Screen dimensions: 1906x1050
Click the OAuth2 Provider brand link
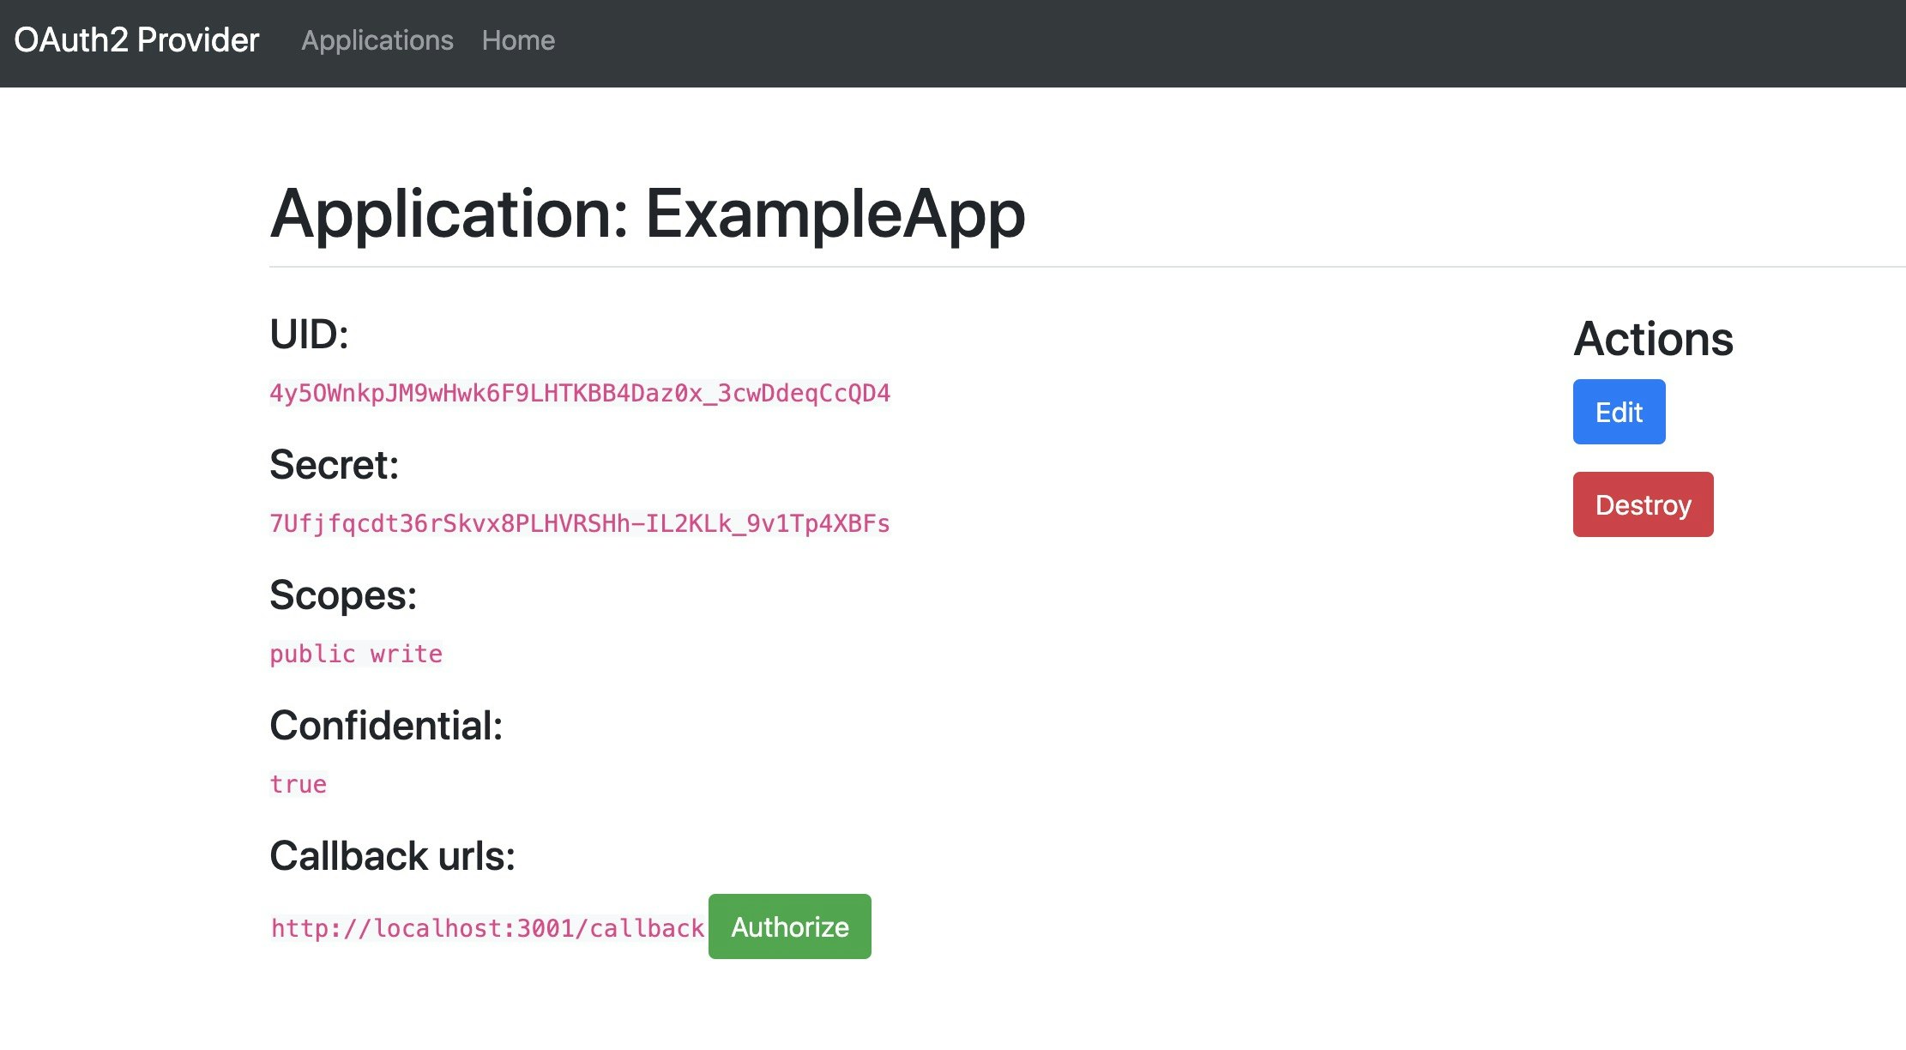136,40
